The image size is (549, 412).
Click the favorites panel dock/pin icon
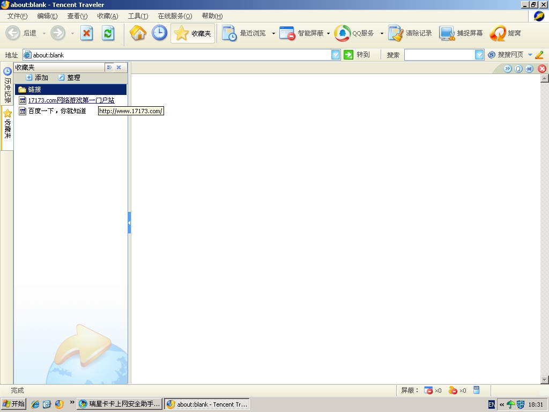(x=109, y=68)
